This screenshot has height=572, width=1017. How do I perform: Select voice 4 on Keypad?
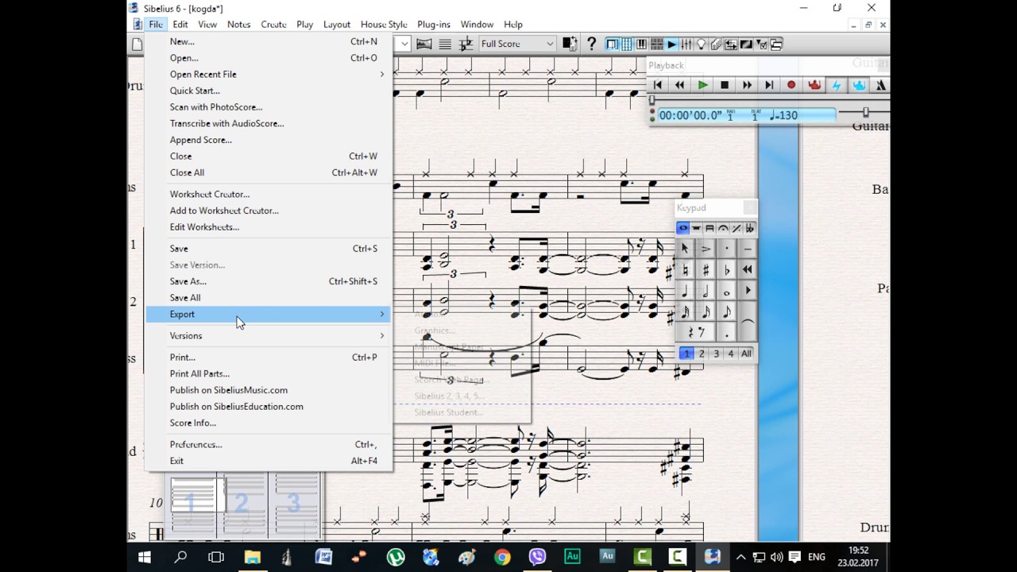pyautogui.click(x=730, y=354)
